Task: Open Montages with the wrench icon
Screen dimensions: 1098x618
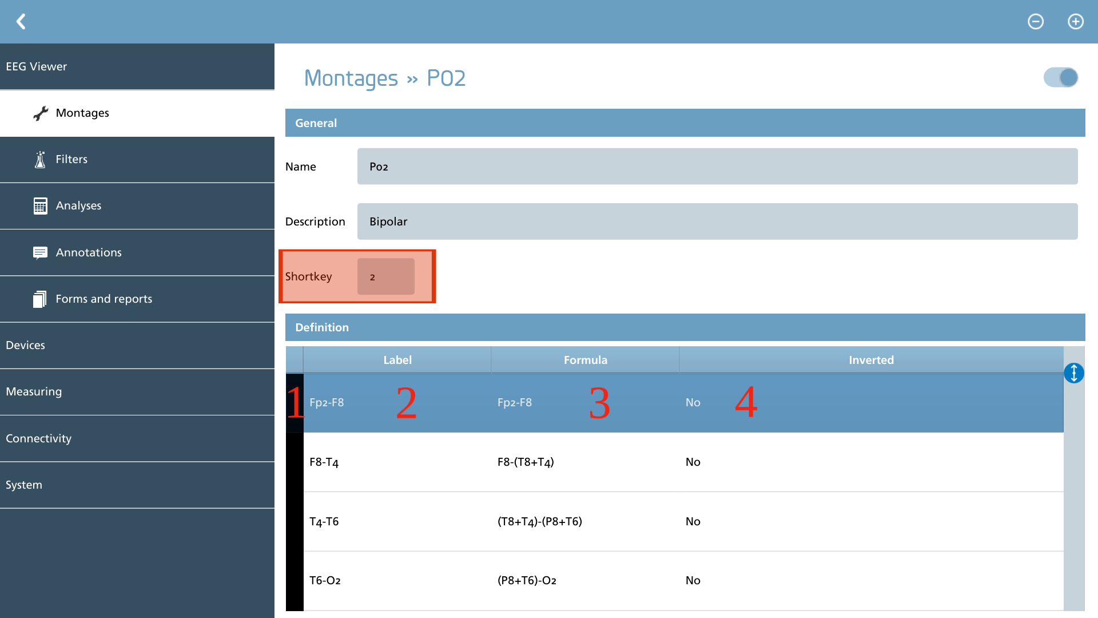Action: click(41, 113)
